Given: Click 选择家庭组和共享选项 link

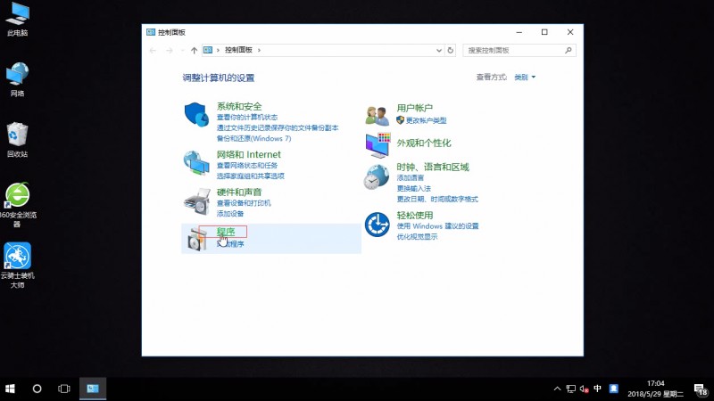Looking at the screenshot, I should 251,176.
